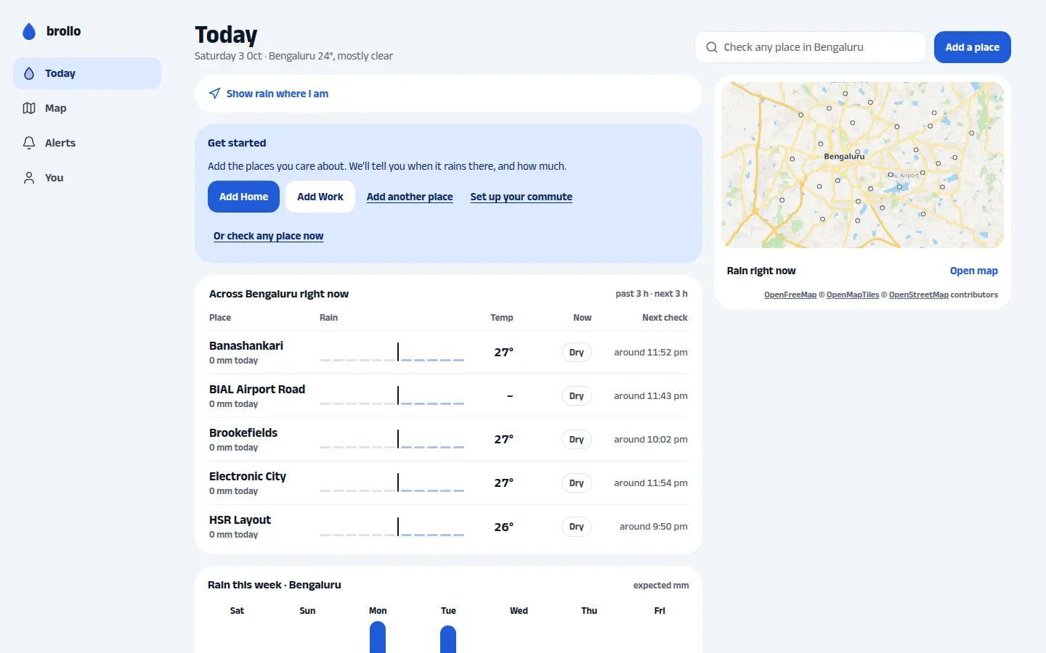
Task: Open the You section
Action: coord(87,178)
